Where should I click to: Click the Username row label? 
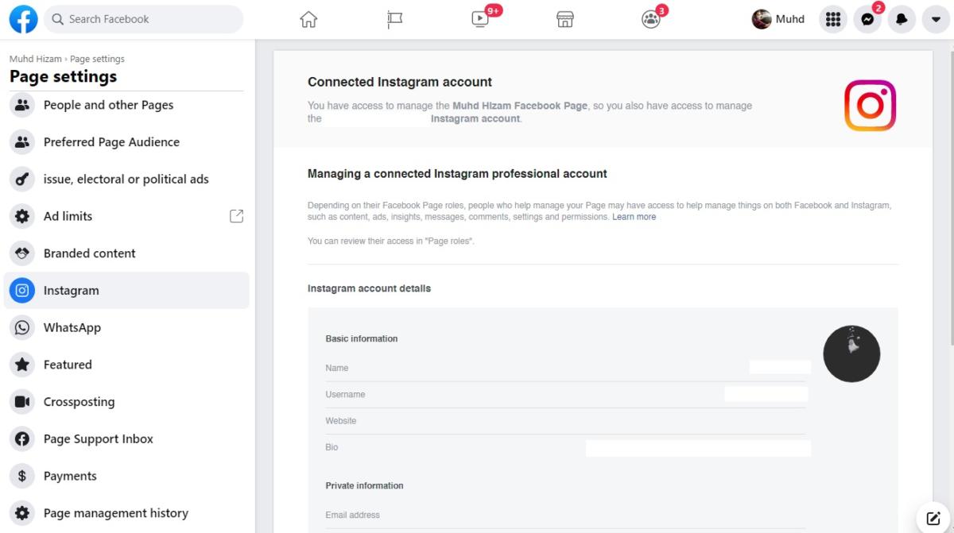345,394
